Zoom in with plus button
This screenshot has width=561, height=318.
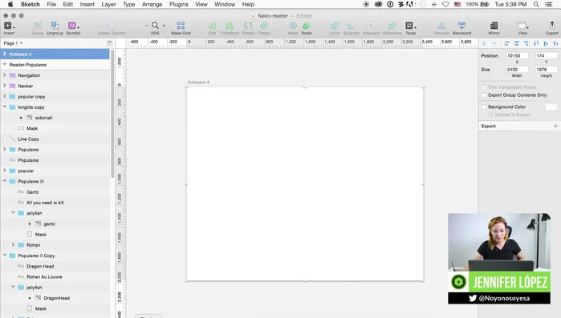pos(164,26)
